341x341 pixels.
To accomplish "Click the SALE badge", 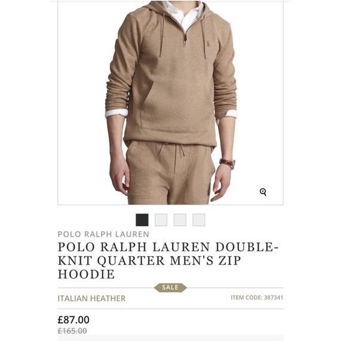I will click(170, 287).
